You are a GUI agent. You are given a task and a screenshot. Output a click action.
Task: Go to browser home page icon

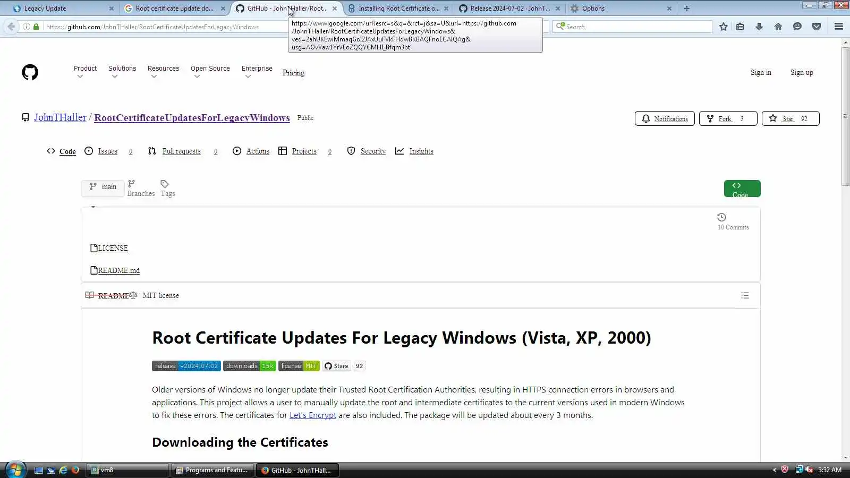click(778, 27)
